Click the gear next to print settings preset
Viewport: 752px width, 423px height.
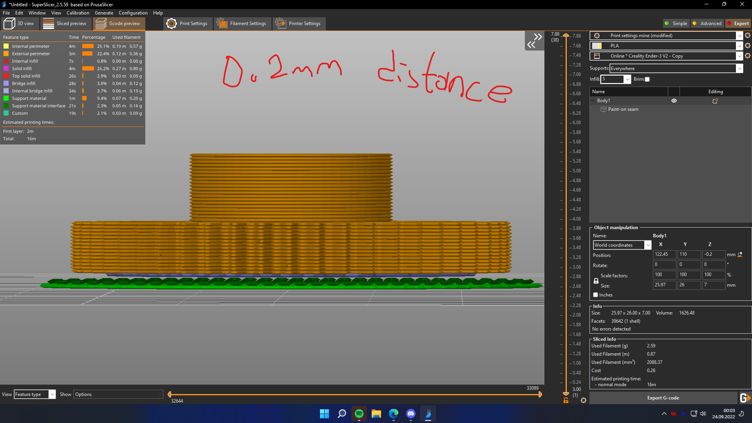tap(748, 35)
